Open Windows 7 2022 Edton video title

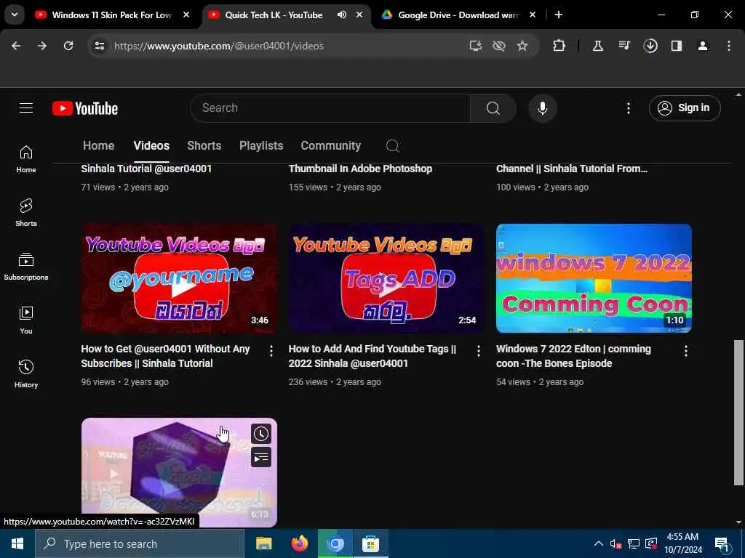tap(573, 356)
